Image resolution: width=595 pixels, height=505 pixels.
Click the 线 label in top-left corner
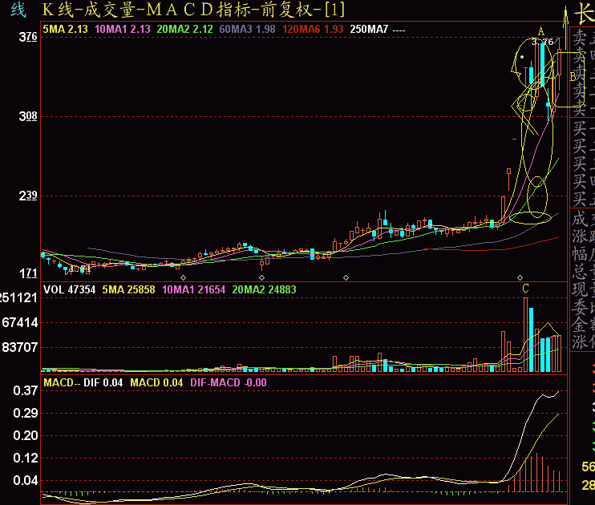[18, 10]
